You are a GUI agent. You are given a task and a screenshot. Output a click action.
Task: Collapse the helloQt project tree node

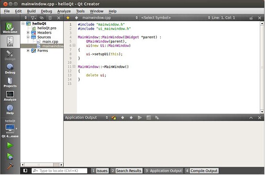[23, 23]
